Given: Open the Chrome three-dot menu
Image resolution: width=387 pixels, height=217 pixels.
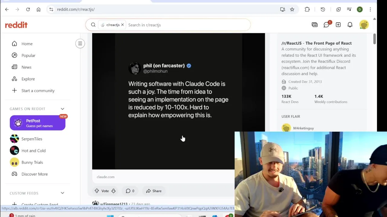Looking at the screenshot, I should coord(370,9).
